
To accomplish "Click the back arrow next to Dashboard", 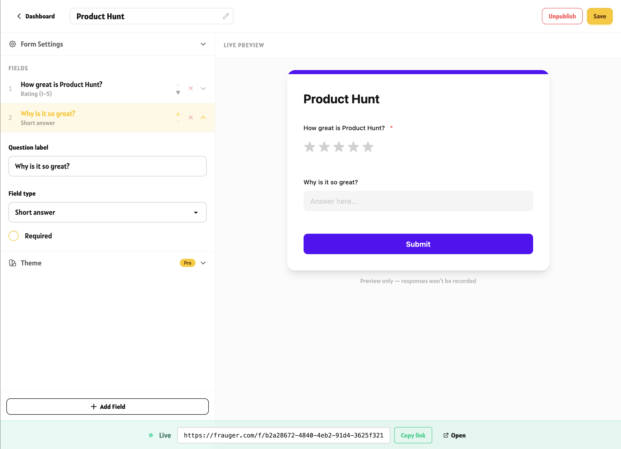I will click(19, 16).
